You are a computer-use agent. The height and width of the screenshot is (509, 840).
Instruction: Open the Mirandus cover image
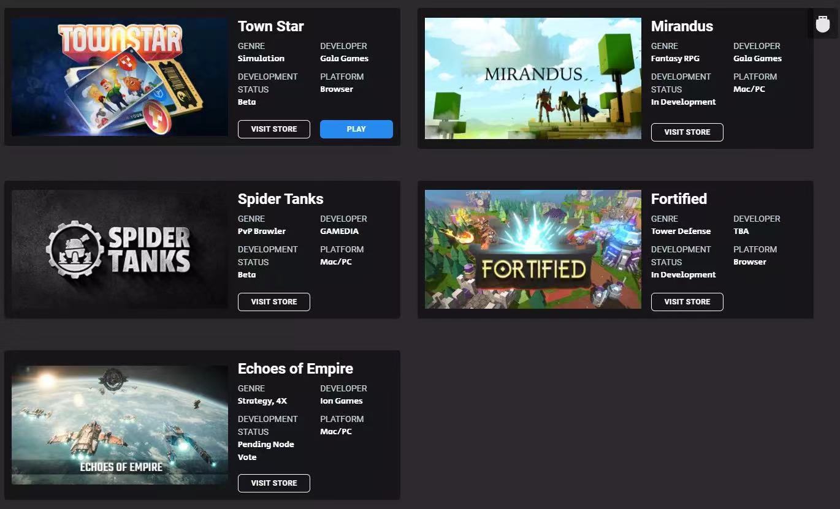(533, 78)
